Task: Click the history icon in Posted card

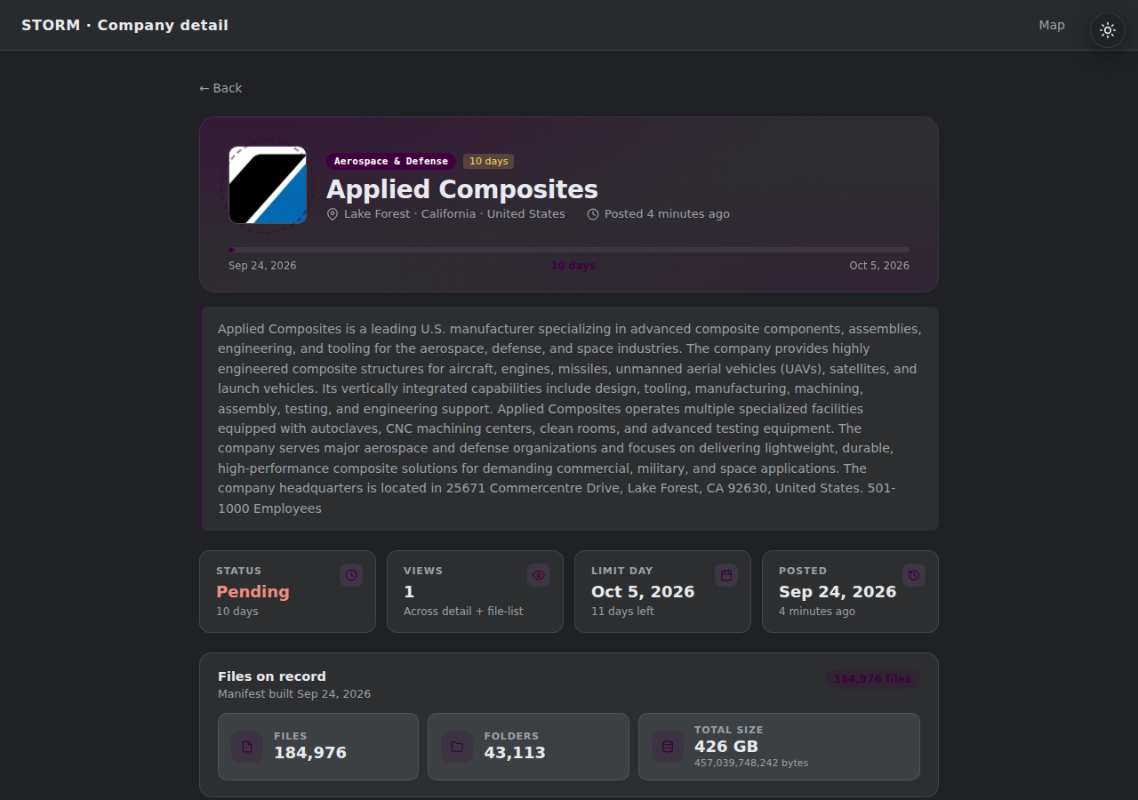Action: click(x=914, y=575)
